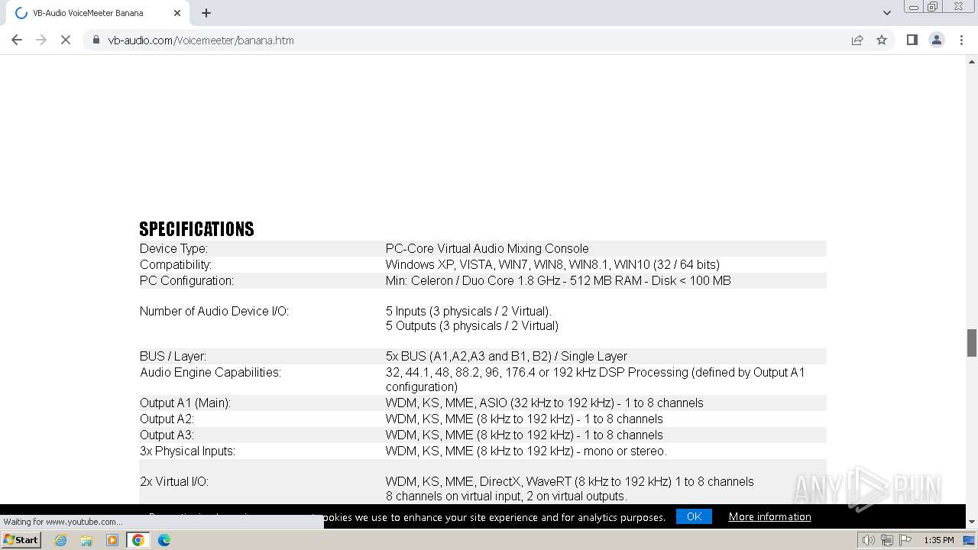This screenshot has height=550, width=978.
Task: View site information via the padlock icon
Action: point(96,40)
